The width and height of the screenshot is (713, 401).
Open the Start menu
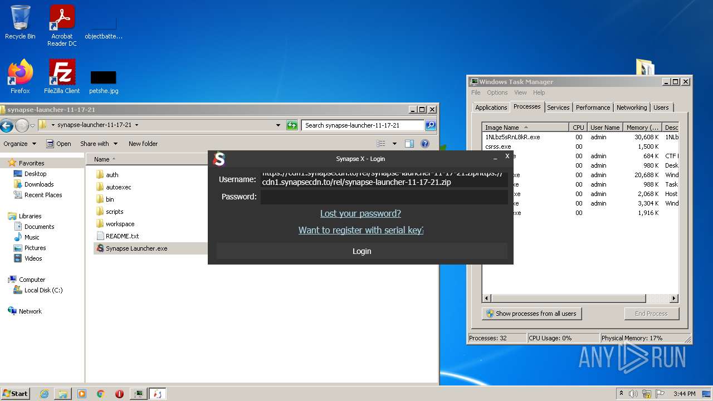point(15,394)
